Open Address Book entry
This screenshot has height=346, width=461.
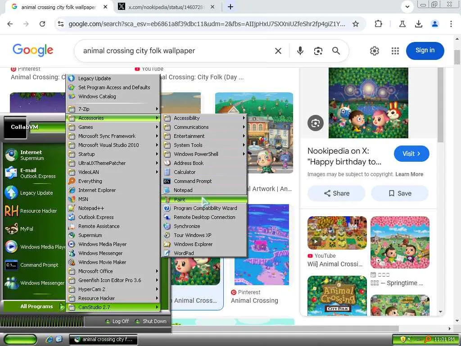coord(204,163)
